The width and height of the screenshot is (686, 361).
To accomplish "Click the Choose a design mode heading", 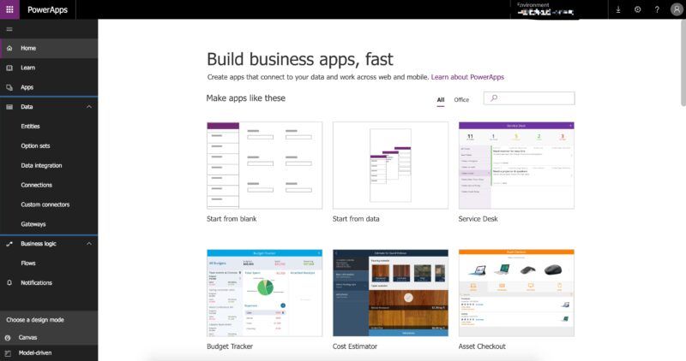I will (35, 320).
